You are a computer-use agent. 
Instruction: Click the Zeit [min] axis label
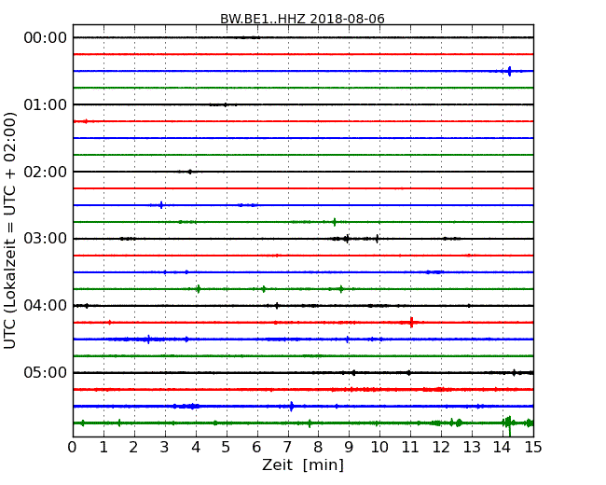pos(303,464)
